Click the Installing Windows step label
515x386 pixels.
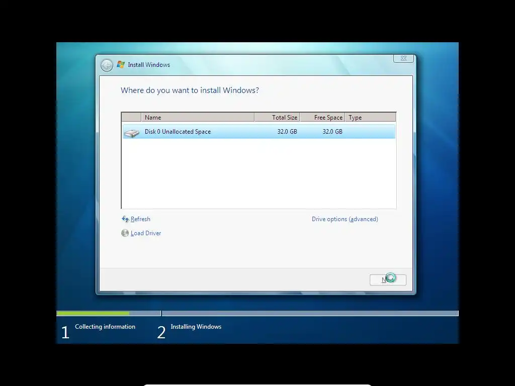(196, 327)
